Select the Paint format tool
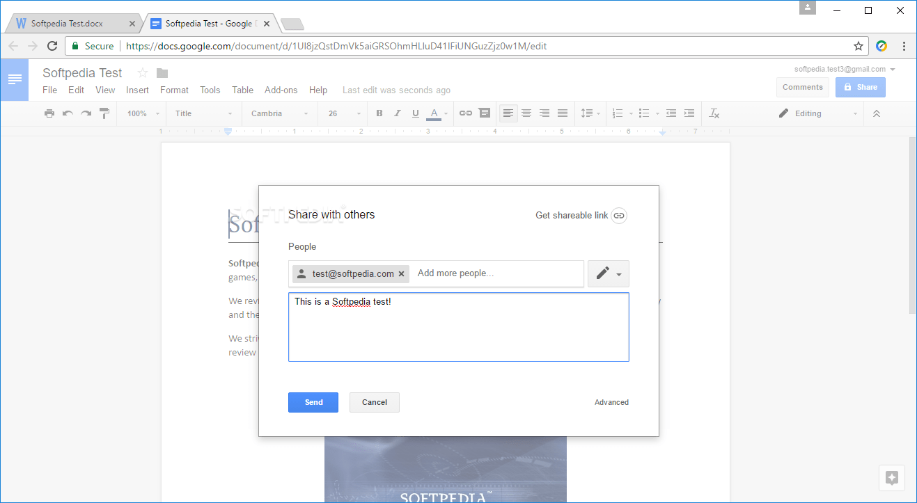 pos(103,113)
